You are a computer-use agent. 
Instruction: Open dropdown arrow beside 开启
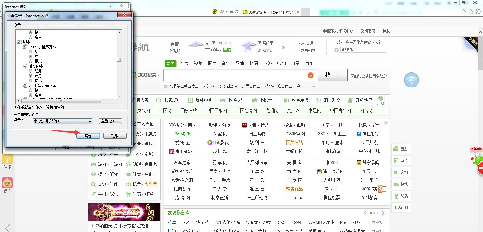[387, 100]
